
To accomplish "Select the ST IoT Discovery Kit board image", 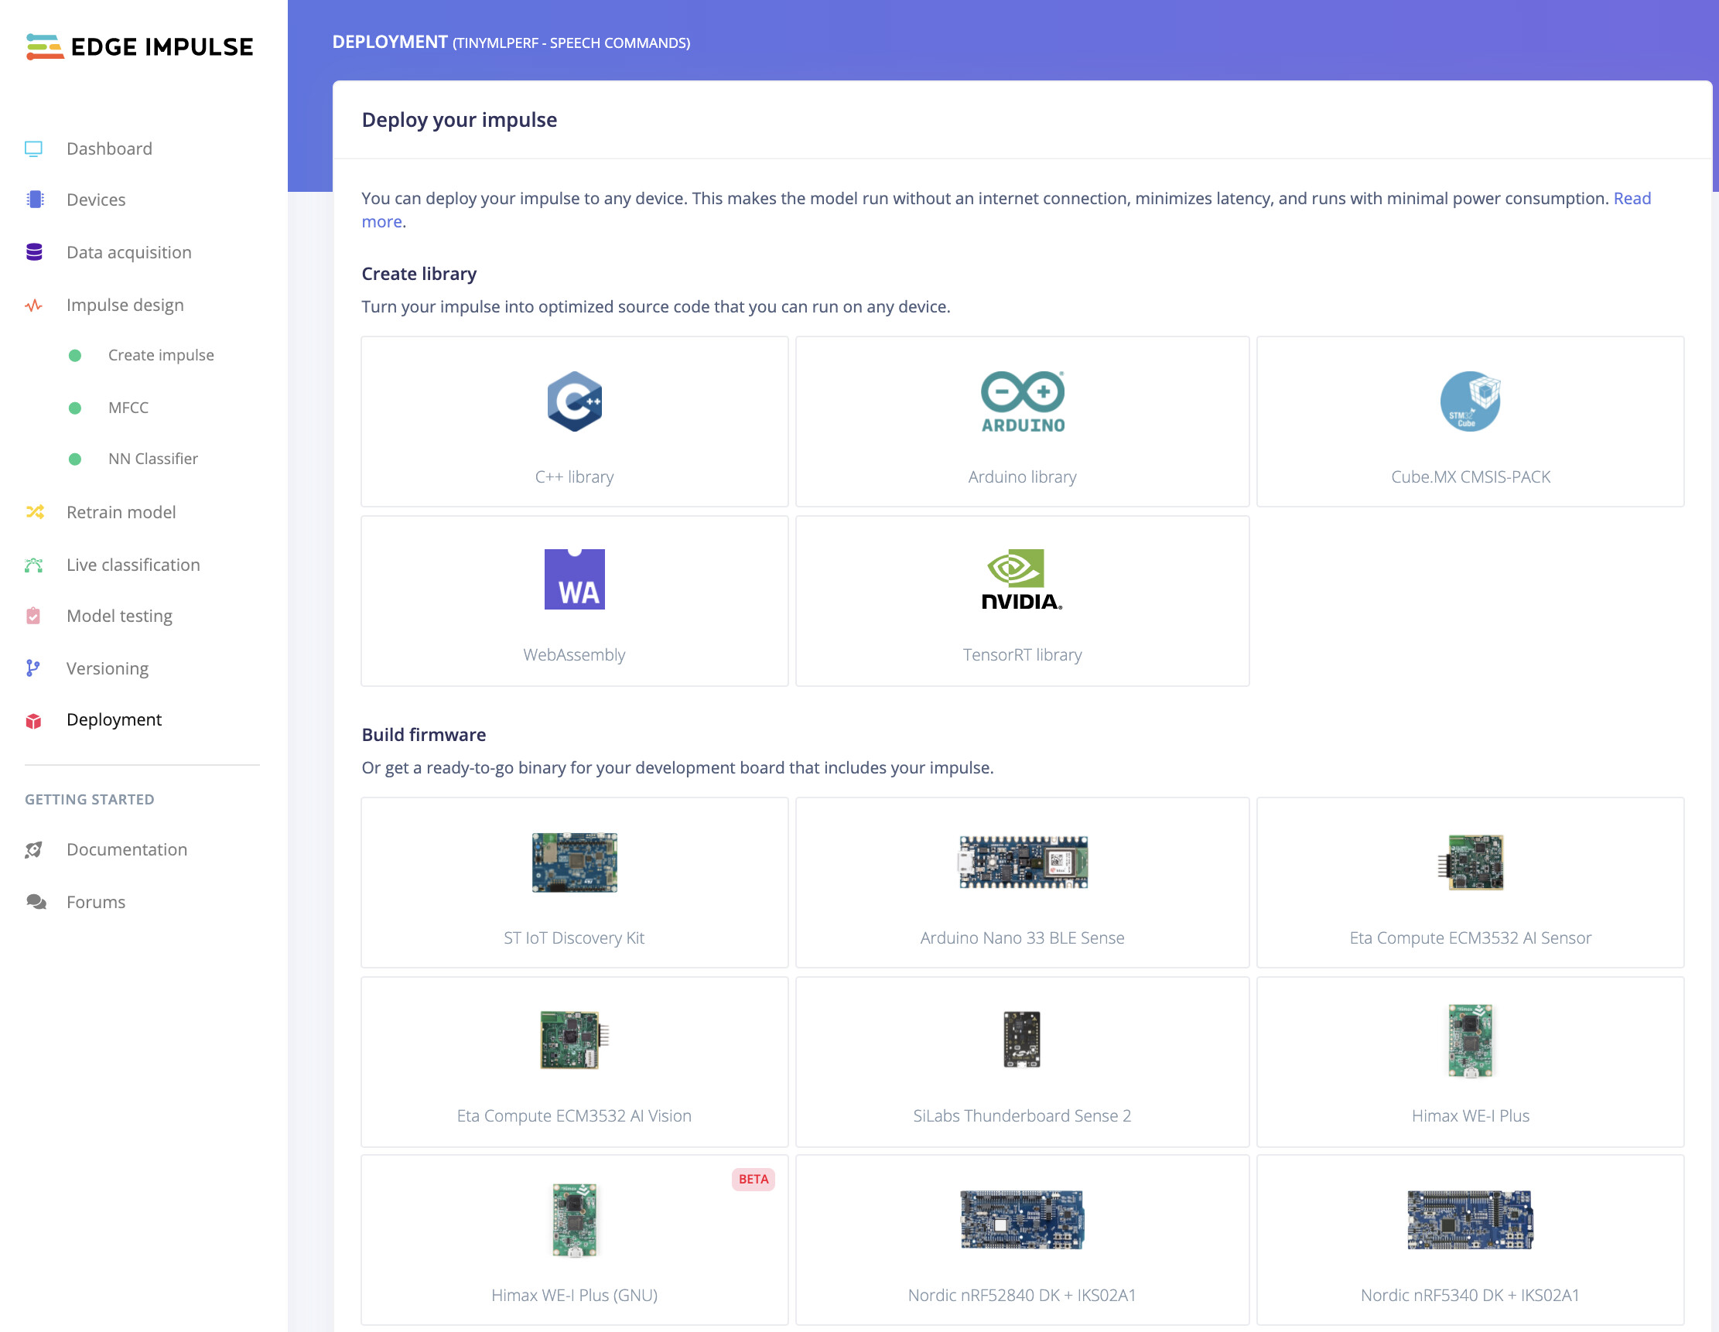I will (575, 862).
